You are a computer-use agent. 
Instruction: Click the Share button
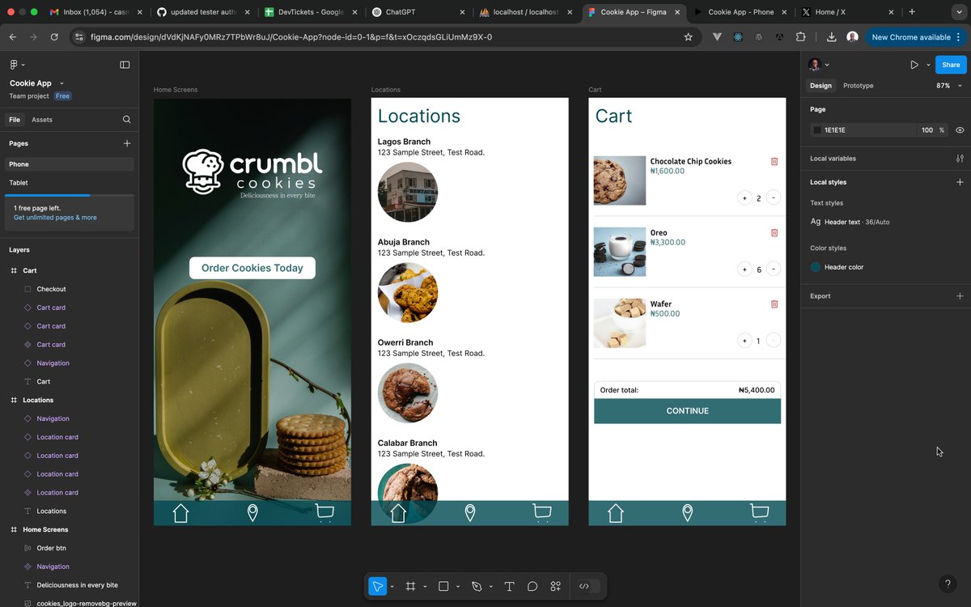(x=951, y=65)
